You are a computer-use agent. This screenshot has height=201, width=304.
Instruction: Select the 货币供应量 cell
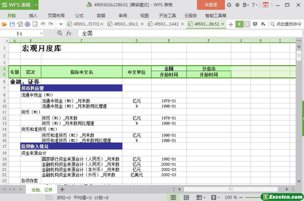point(71,88)
